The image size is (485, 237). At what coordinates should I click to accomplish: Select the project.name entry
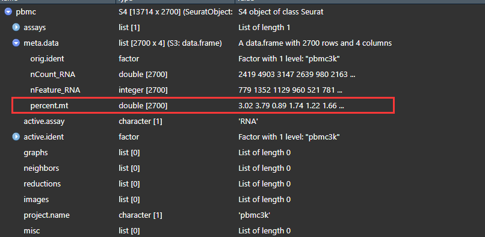pos(242,215)
